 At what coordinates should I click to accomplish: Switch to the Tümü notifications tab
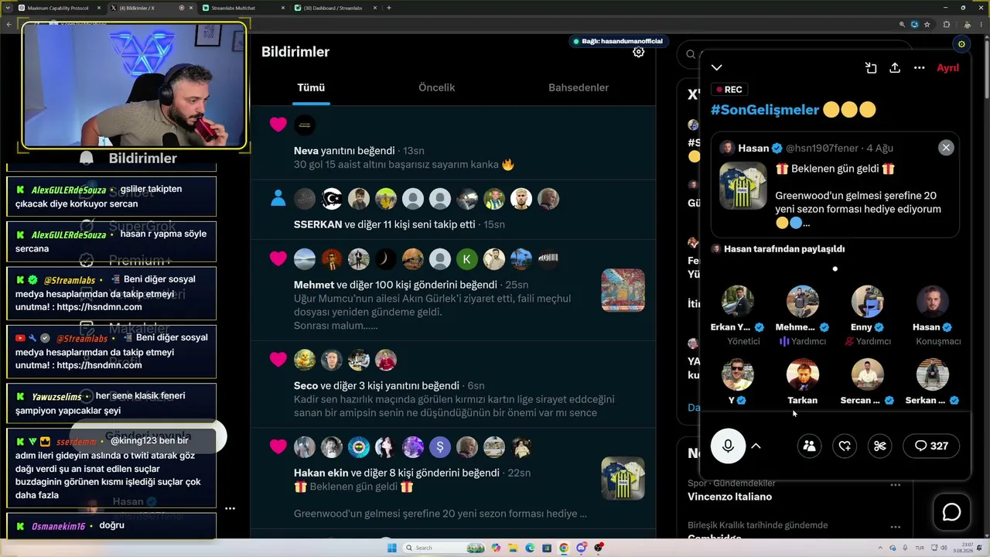tap(311, 87)
